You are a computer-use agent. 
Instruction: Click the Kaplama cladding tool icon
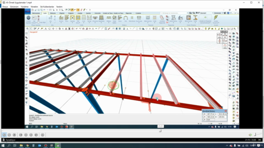(x=101, y=18)
